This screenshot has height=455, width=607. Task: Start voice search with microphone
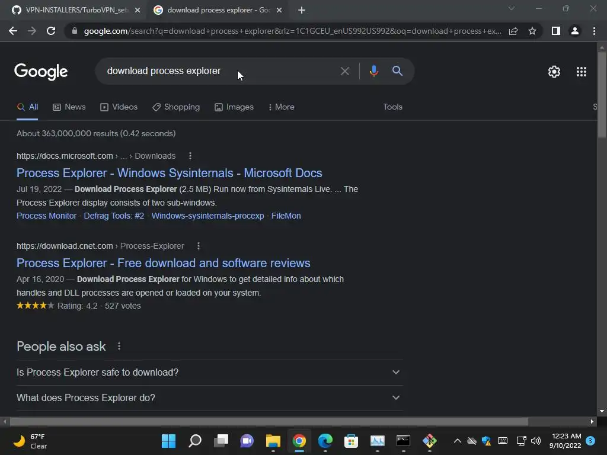(373, 71)
